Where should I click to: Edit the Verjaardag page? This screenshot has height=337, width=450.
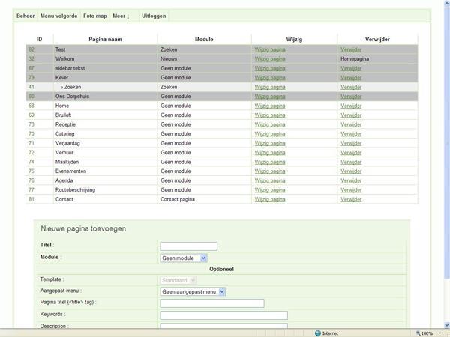pyautogui.click(x=270, y=143)
